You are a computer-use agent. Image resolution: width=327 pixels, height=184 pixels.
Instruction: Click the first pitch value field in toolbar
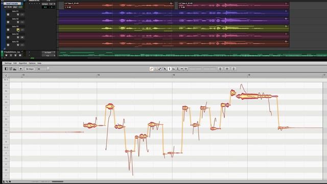196,68
